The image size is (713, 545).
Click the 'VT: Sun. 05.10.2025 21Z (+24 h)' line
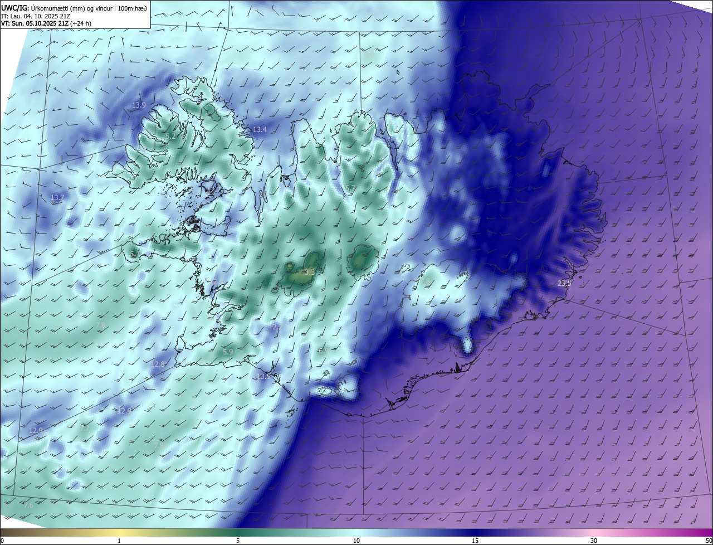click(x=46, y=23)
